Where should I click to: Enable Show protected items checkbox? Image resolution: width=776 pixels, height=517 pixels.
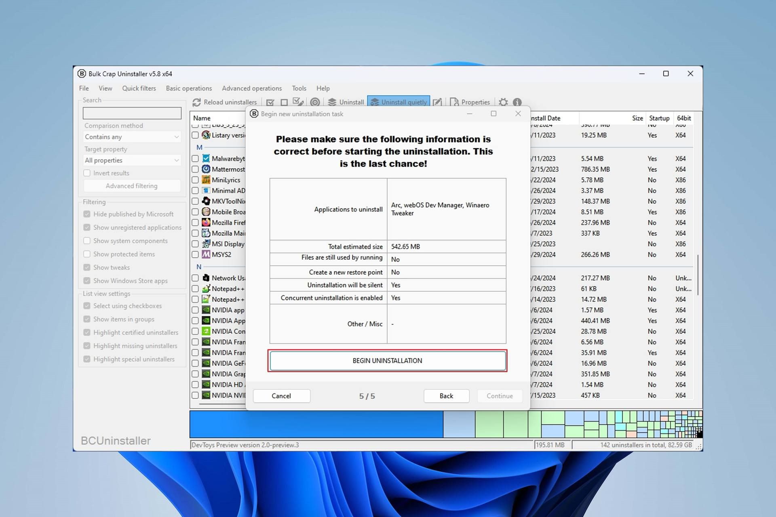(x=87, y=254)
